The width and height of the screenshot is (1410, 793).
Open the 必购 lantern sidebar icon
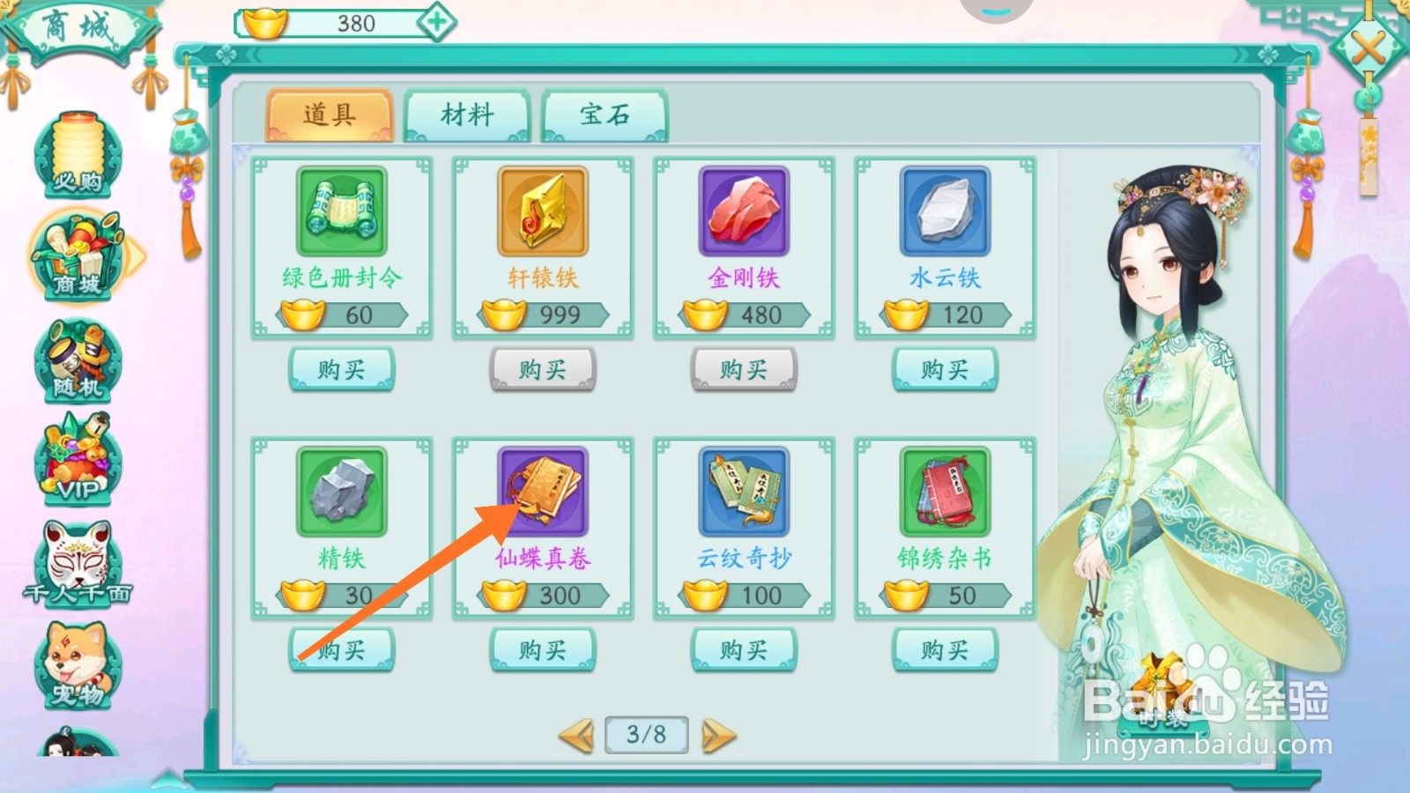(x=78, y=154)
